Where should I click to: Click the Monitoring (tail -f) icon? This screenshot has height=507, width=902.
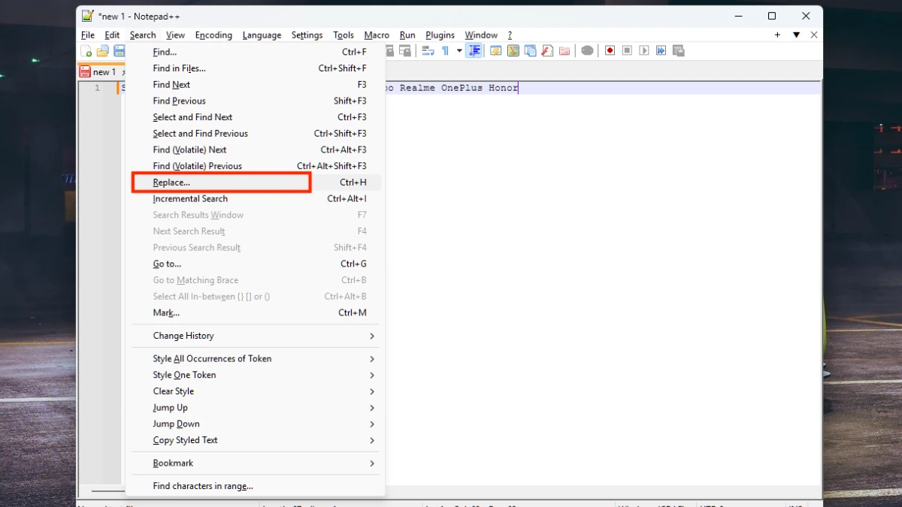pos(587,51)
